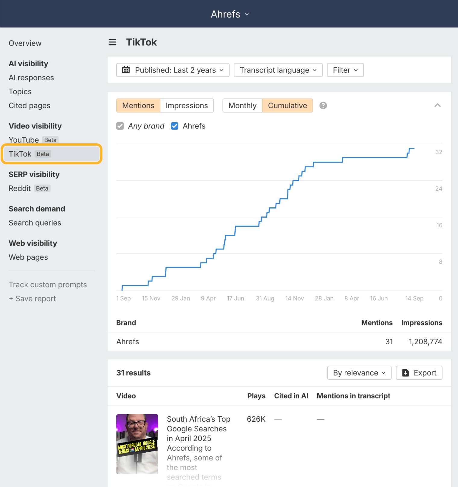Open the Ahrefs project dropdown in the header
The height and width of the screenshot is (487, 458).
[x=230, y=14]
